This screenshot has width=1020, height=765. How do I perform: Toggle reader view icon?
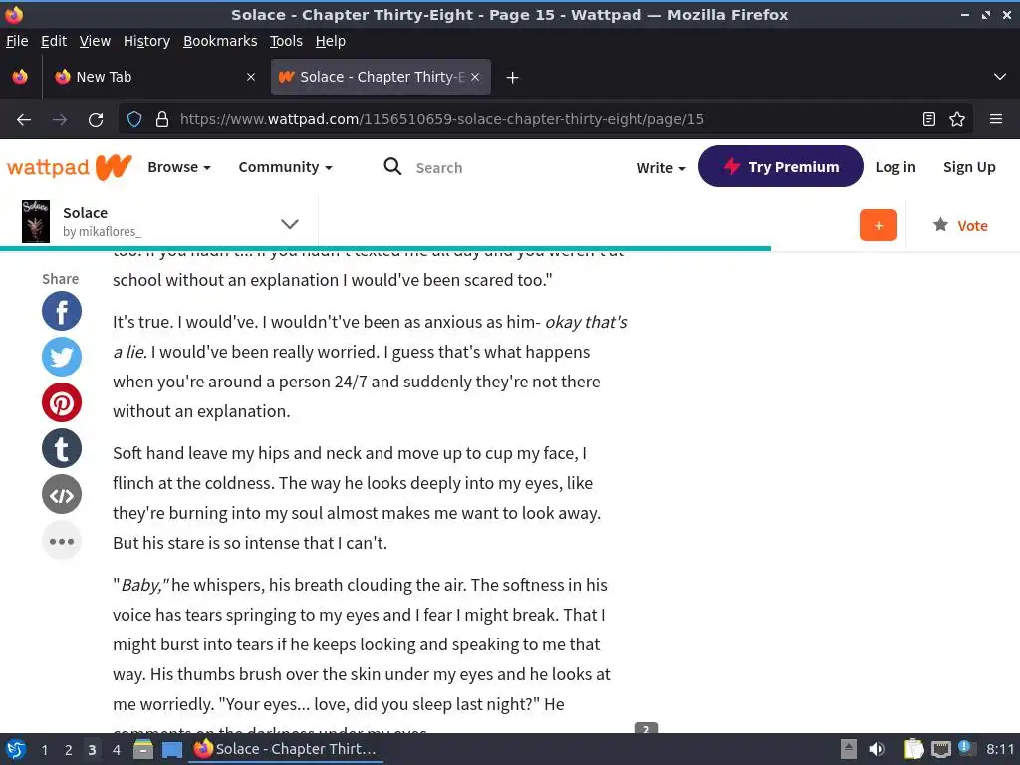[x=929, y=120]
